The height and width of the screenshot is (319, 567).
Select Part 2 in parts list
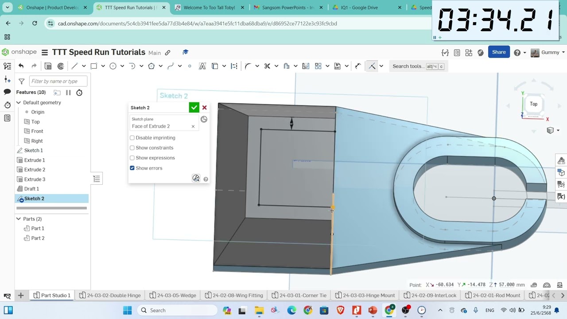tap(38, 238)
